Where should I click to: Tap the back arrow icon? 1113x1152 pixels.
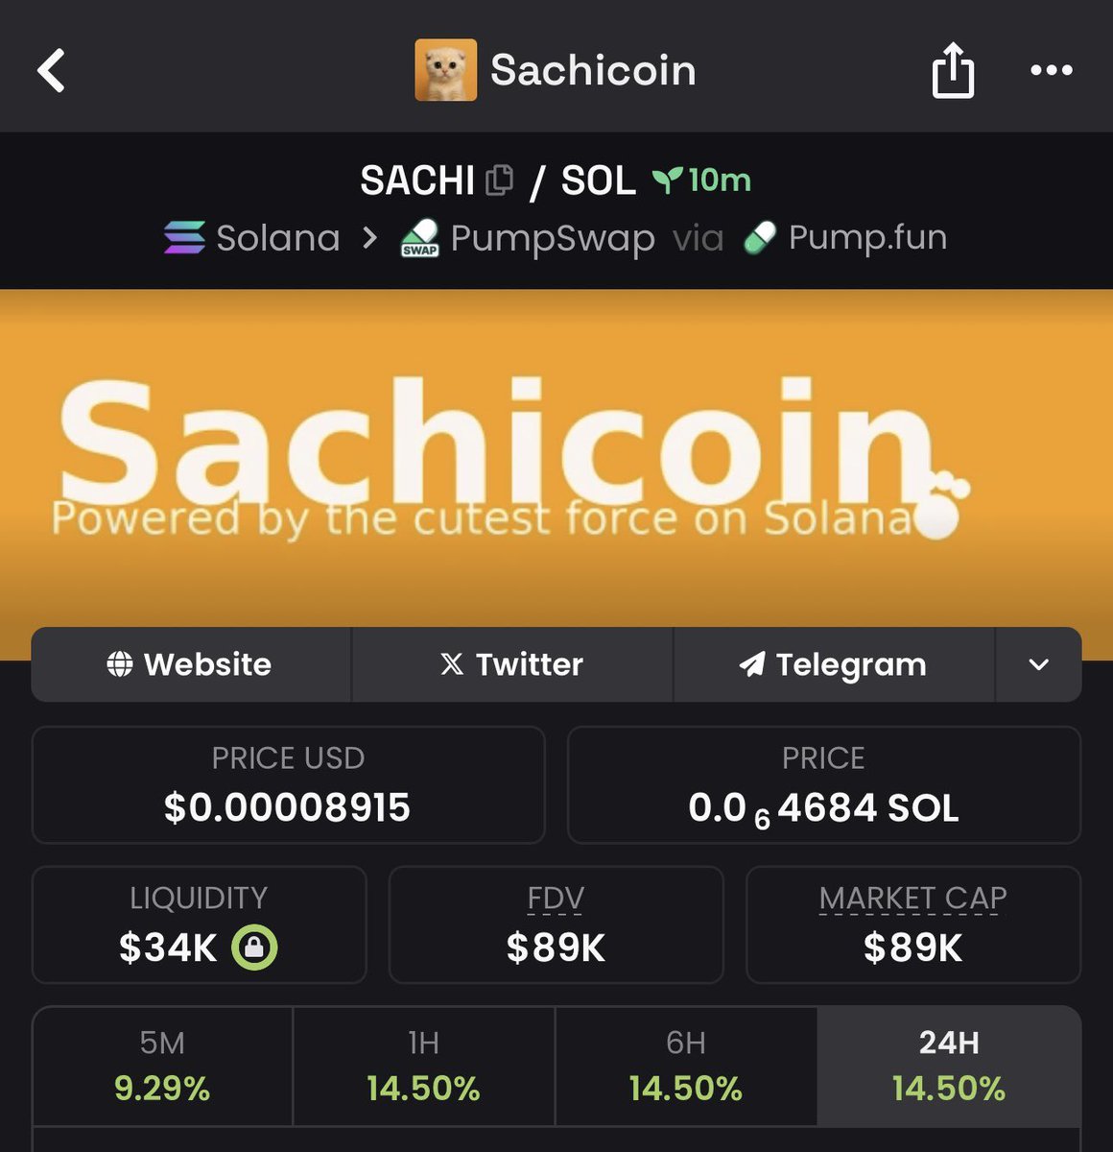52,71
